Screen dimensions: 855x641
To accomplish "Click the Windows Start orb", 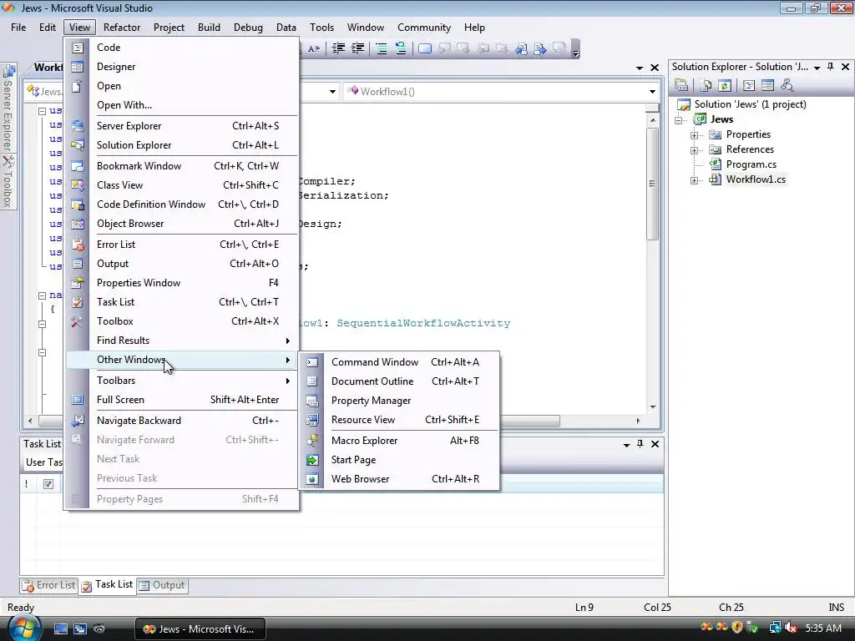I will tap(23, 628).
